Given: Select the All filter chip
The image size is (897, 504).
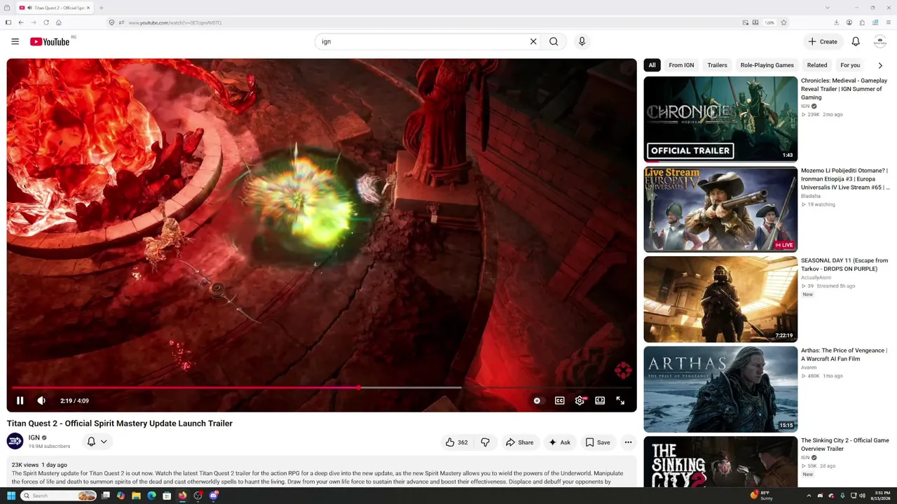Looking at the screenshot, I should coord(652,65).
